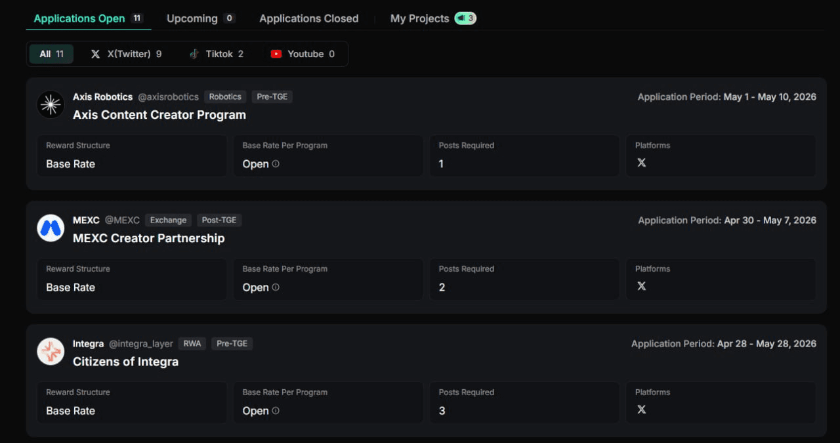Click the info icon beside Open in Axis card

pyautogui.click(x=276, y=164)
